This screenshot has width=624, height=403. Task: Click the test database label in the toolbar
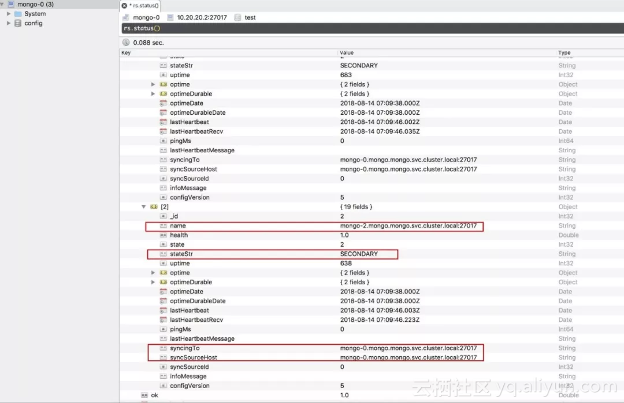coord(250,17)
